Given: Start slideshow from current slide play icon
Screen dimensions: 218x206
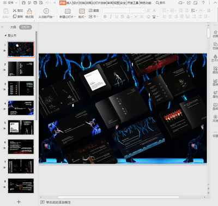Looking at the screenshot, I should (46, 11).
